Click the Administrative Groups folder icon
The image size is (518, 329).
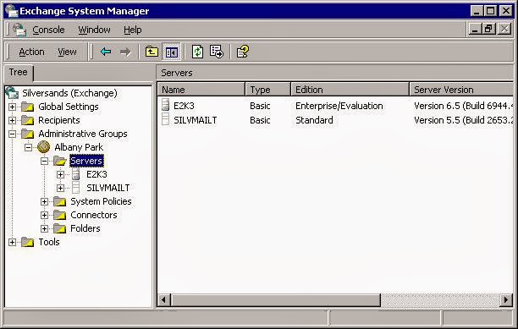[x=27, y=134]
